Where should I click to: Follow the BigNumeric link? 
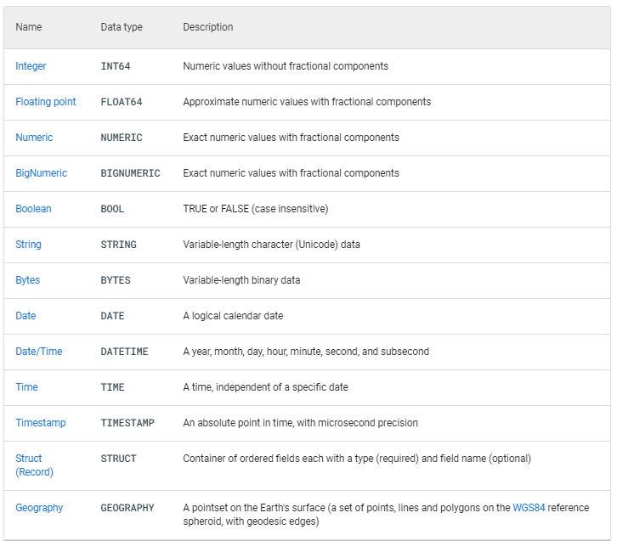click(41, 173)
